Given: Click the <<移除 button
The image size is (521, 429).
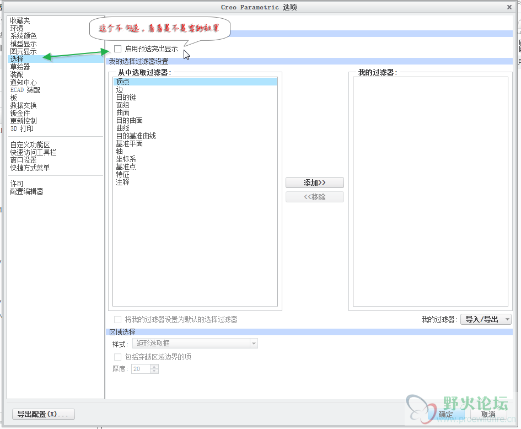Looking at the screenshot, I should [315, 197].
